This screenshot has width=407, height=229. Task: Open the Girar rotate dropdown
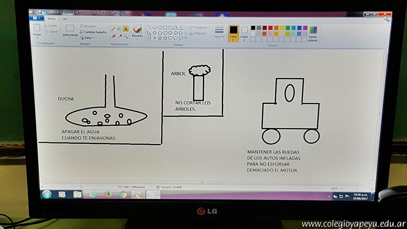(87, 38)
